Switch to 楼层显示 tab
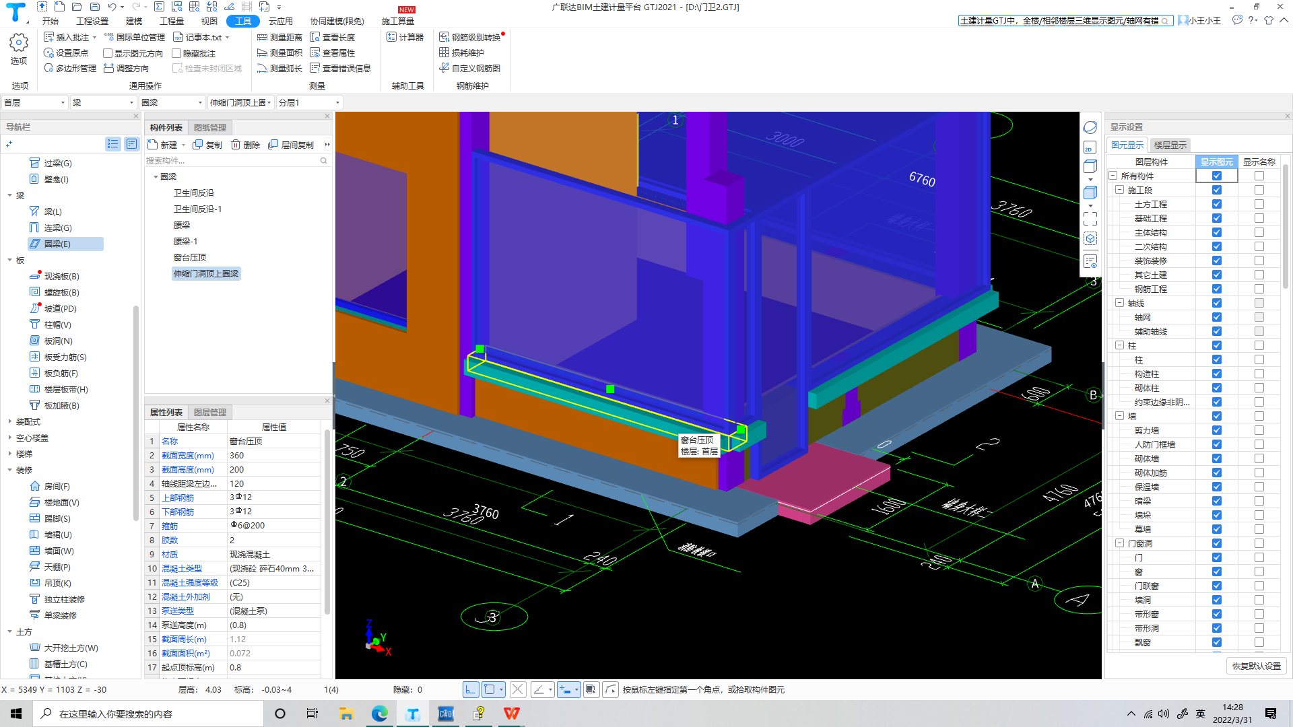This screenshot has height=727, width=1293. tap(1170, 145)
